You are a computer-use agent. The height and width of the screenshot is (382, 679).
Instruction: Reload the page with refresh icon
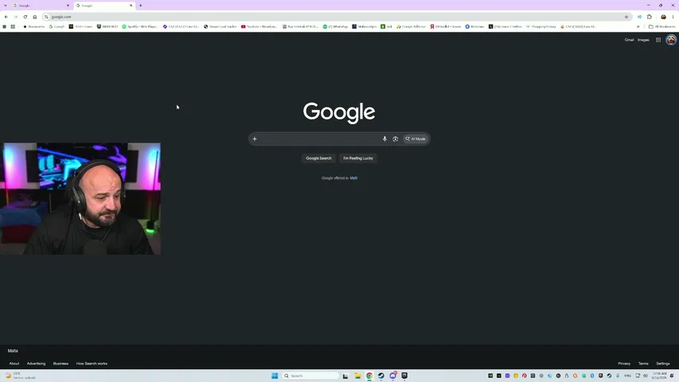tap(25, 17)
